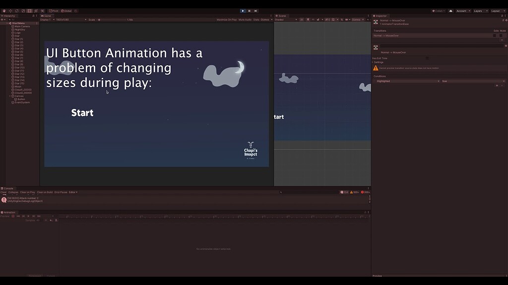Open the transition settings gear in the Inspector
Screen dimensions: 508x285
click(507, 46)
